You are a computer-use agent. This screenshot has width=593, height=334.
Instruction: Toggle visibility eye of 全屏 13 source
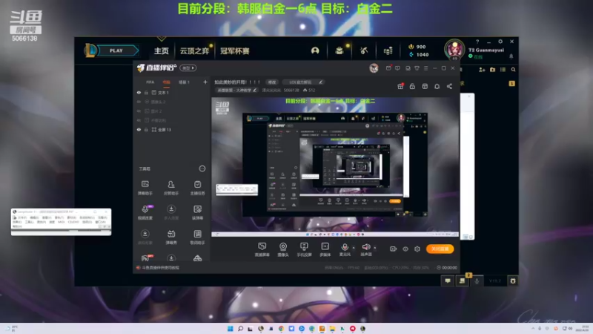[139, 129]
